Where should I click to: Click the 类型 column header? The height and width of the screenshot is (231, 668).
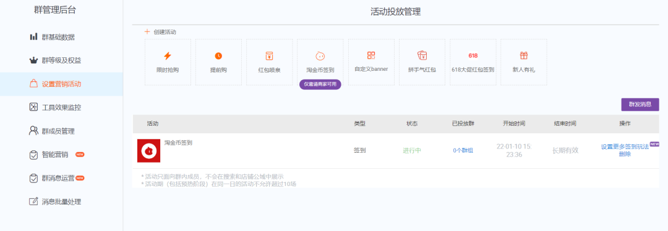(x=359, y=124)
